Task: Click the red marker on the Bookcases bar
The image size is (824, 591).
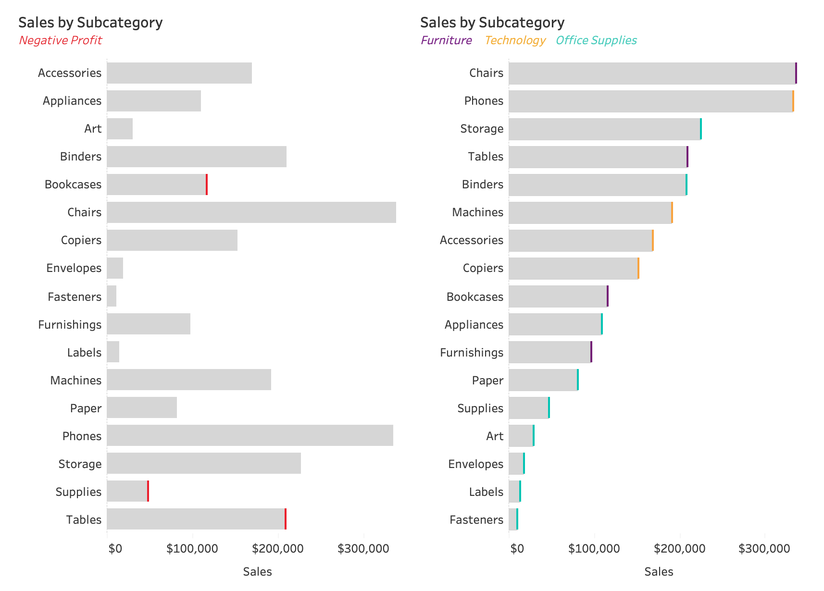Action: 207,185
